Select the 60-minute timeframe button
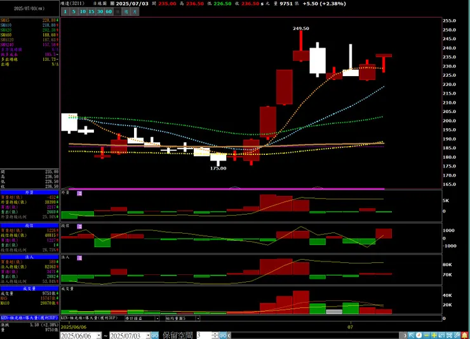This screenshot has height=339, width=470. click(109, 11)
